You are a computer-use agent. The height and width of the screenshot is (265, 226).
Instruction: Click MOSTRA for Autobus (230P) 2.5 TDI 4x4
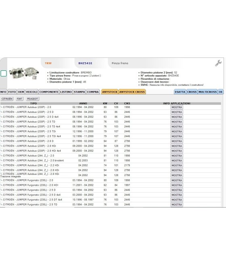(177, 136)
